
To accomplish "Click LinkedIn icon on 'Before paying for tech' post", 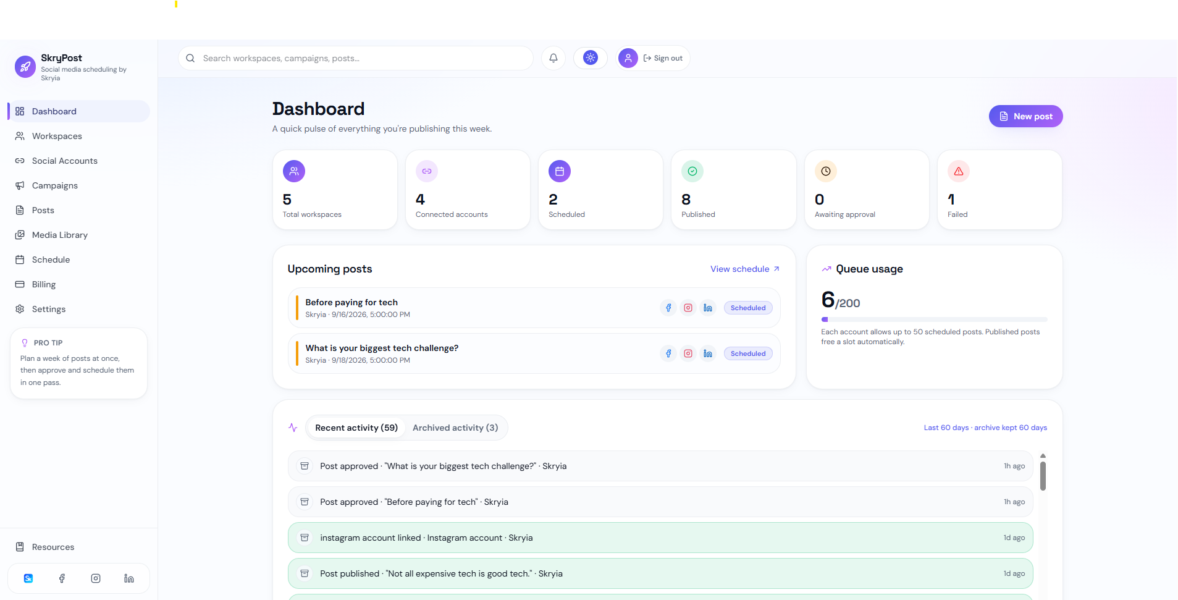I will click(708, 308).
